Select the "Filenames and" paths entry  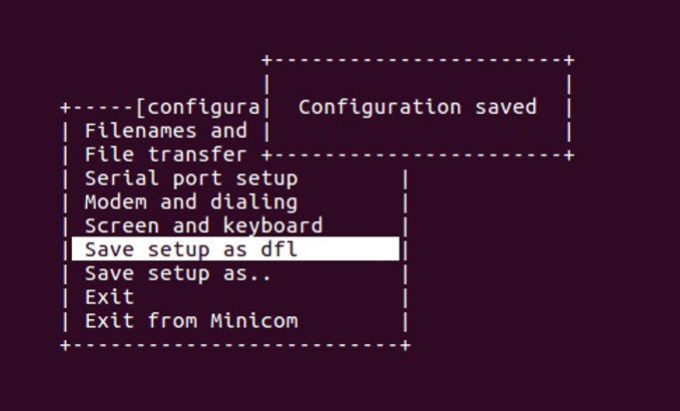[166, 131]
